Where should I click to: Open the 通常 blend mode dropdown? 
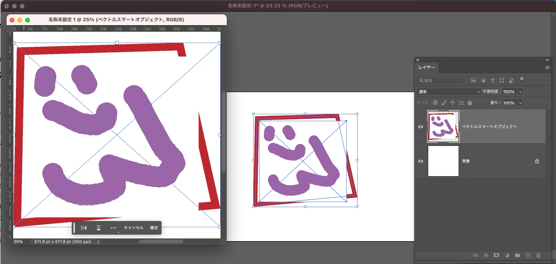coord(448,92)
